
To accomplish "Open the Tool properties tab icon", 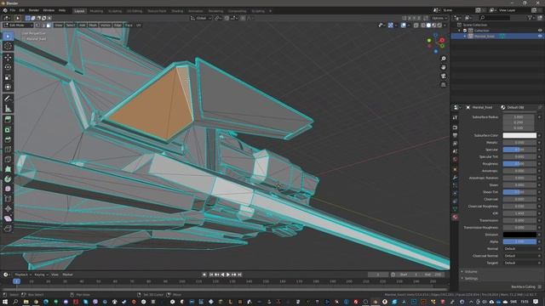I will tap(455, 118).
